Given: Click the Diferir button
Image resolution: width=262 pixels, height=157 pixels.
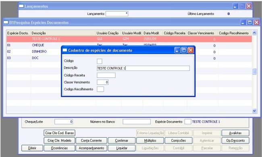Looking at the screenshot, I should [32, 148].
